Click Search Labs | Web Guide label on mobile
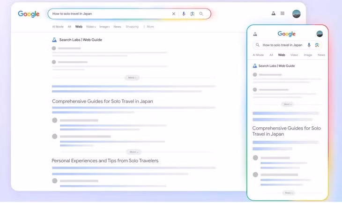 point(276,66)
